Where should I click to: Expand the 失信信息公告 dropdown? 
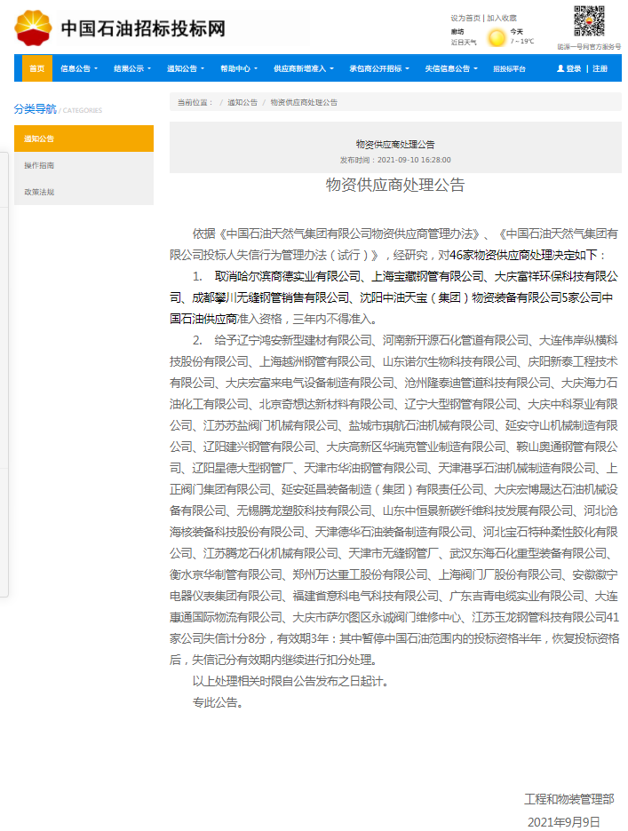pyautogui.click(x=451, y=68)
